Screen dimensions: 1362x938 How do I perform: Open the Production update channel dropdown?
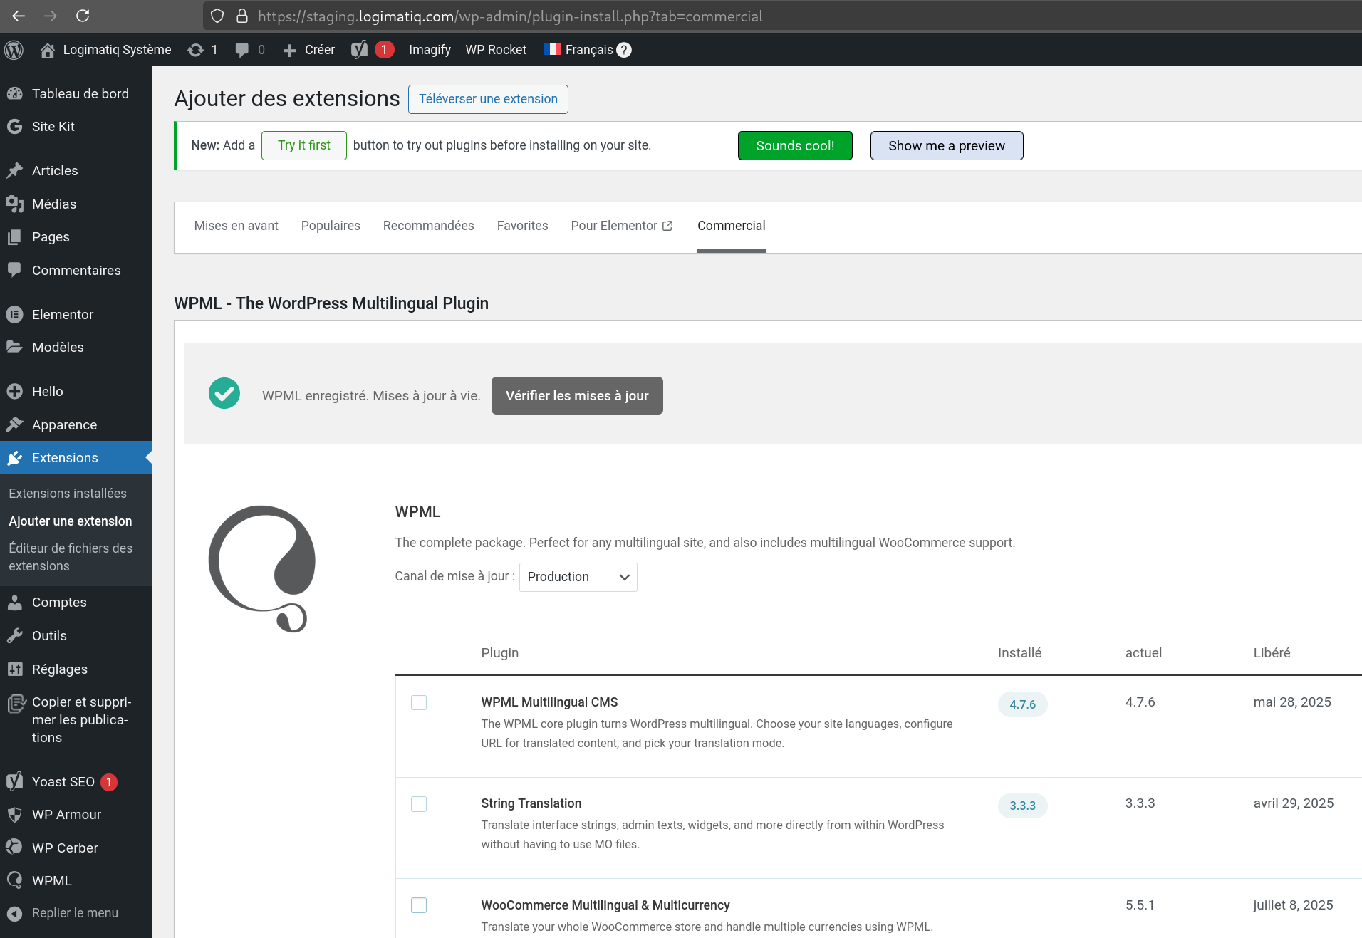(578, 577)
